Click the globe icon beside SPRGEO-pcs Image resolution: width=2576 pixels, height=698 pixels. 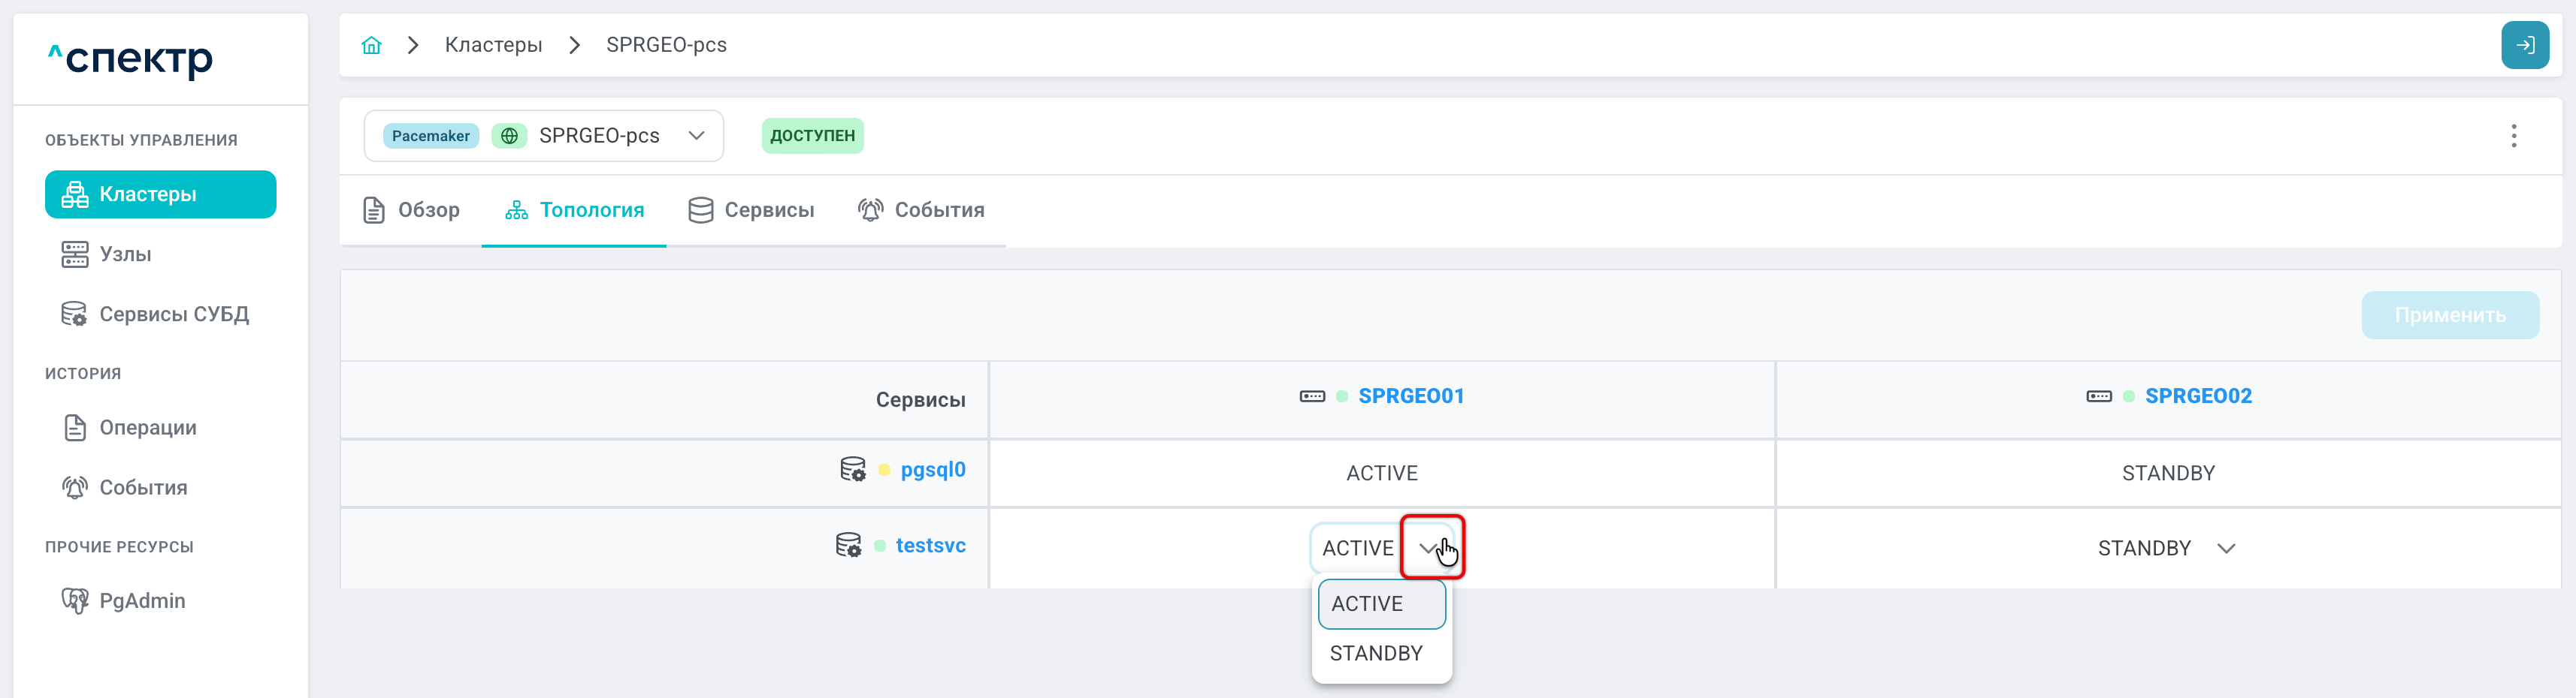click(x=509, y=136)
